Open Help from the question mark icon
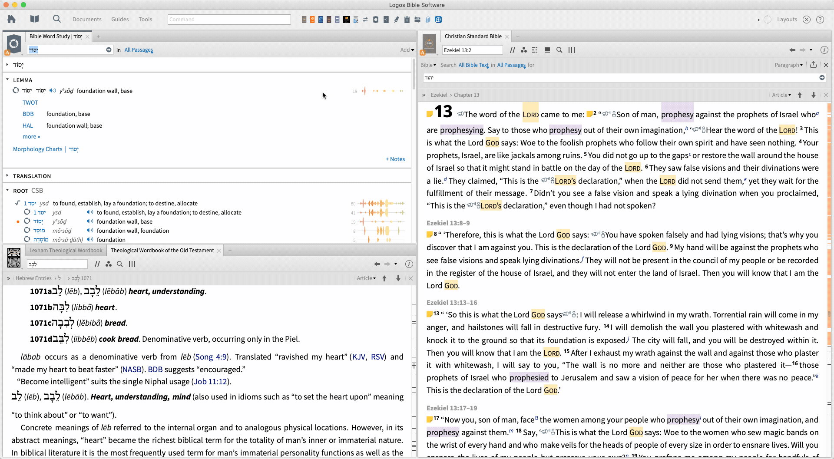834x459 pixels. [x=820, y=20]
